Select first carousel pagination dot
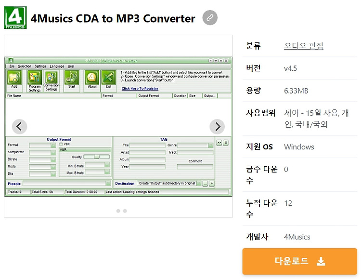This screenshot has height=279, width=361. click(x=118, y=211)
